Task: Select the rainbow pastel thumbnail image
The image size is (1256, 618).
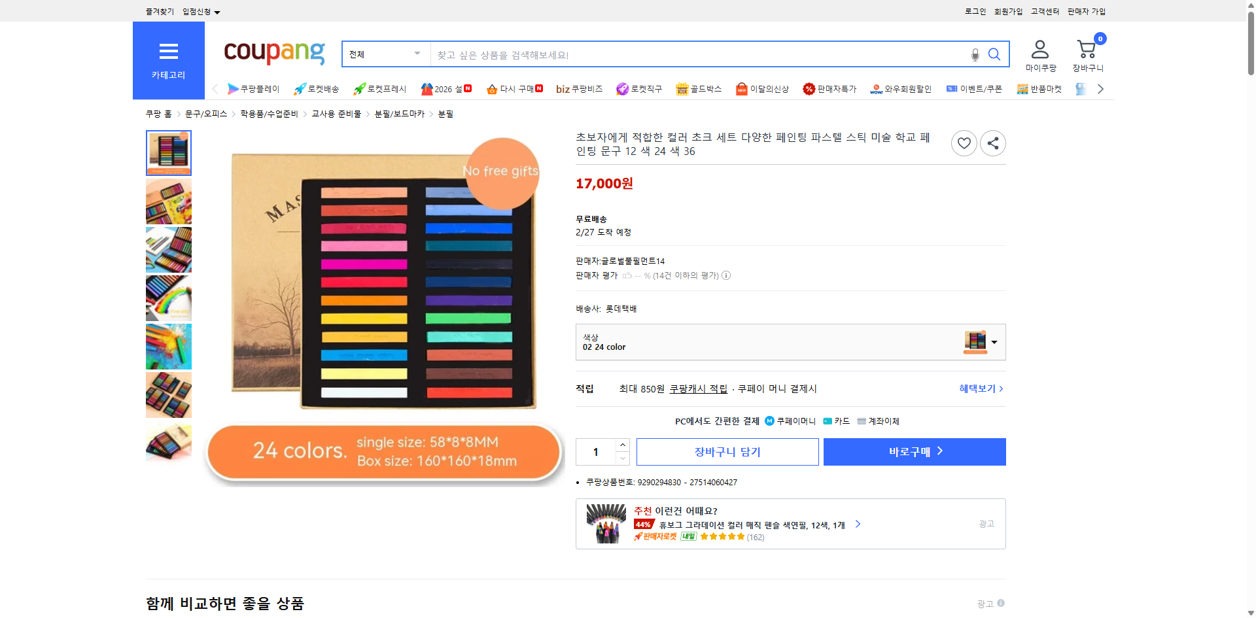Action: click(x=168, y=298)
